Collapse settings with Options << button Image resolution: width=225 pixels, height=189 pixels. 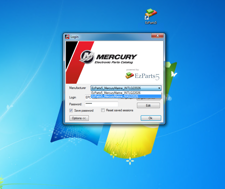[79, 118]
